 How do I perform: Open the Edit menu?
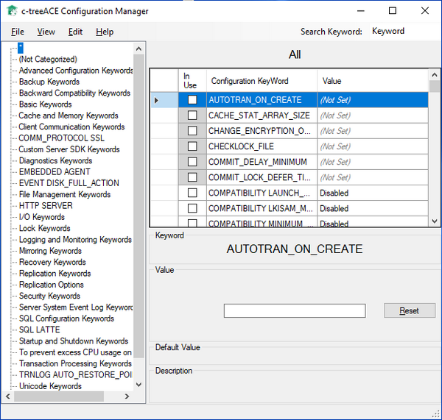pos(75,32)
